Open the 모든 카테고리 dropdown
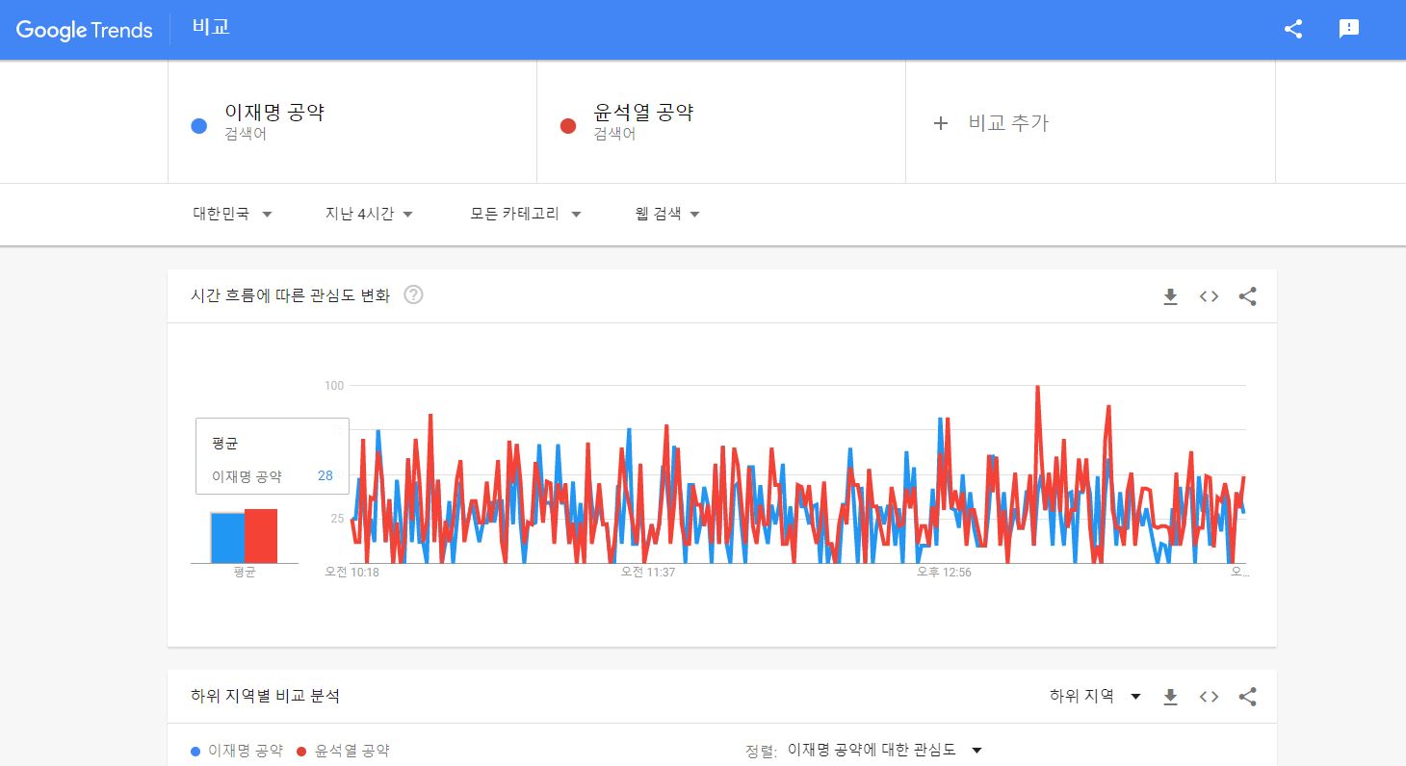This screenshot has height=766, width=1406. click(526, 214)
